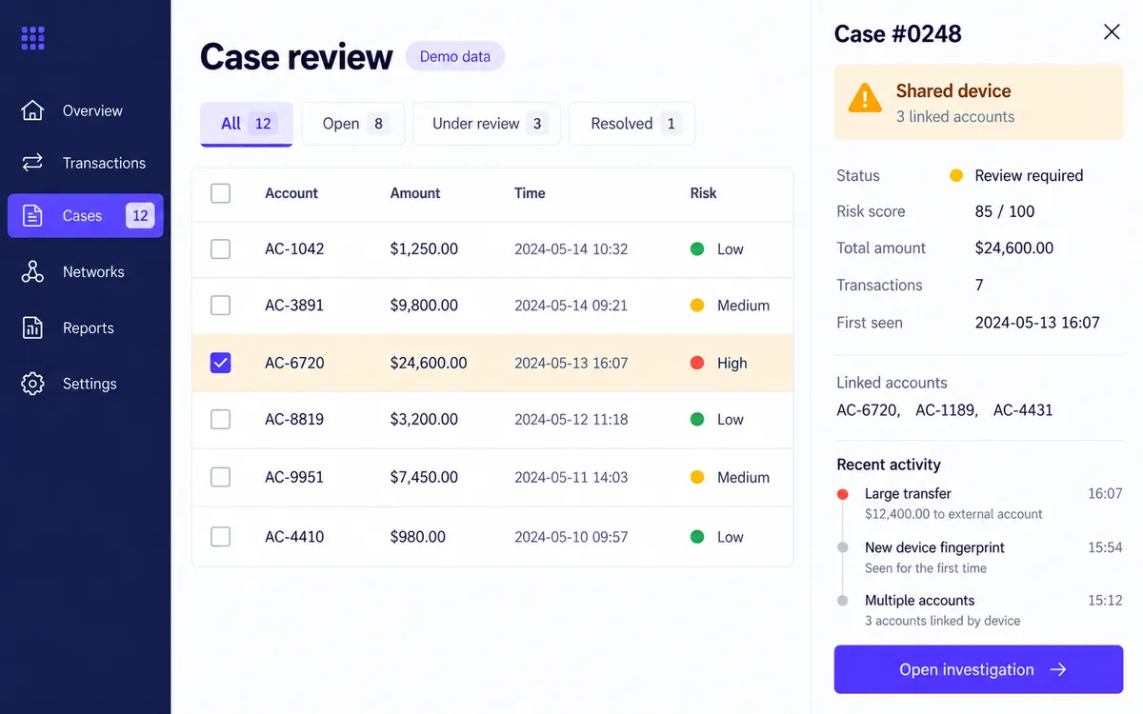Open Overview in the sidebar
The height and width of the screenshot is (714, 1143).
tap(86, 110)
